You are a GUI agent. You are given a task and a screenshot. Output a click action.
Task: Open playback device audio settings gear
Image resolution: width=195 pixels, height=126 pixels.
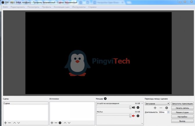pos(138,107)
